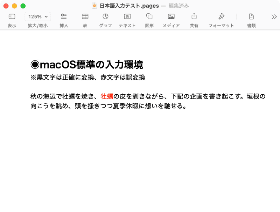Viewport: 280px width, 212px height.
Task: Click the Pages document icon in title bar
Action: (94, 6)
